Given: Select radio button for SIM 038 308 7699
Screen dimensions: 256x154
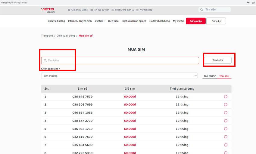Looking at the screenshot, I should tap(226, 105).
